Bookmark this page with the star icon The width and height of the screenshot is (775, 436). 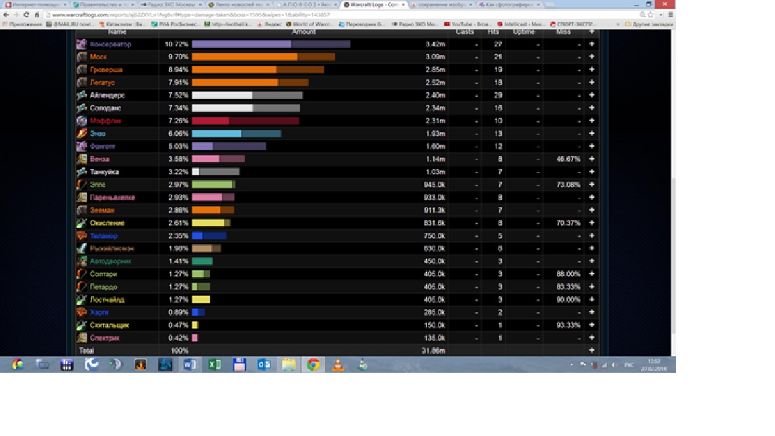pyautogui.click(x=651, y=15)
